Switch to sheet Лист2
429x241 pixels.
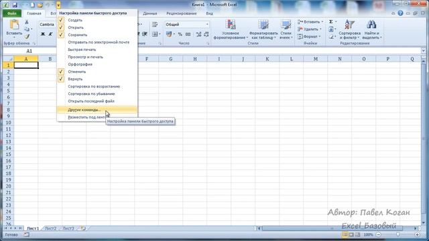(x=50, y=228)
